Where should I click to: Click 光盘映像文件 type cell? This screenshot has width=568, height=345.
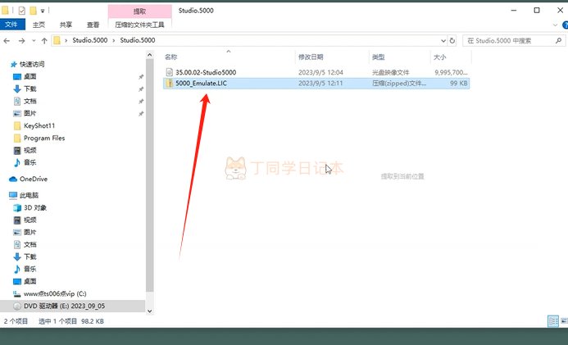tap(390, 72)
